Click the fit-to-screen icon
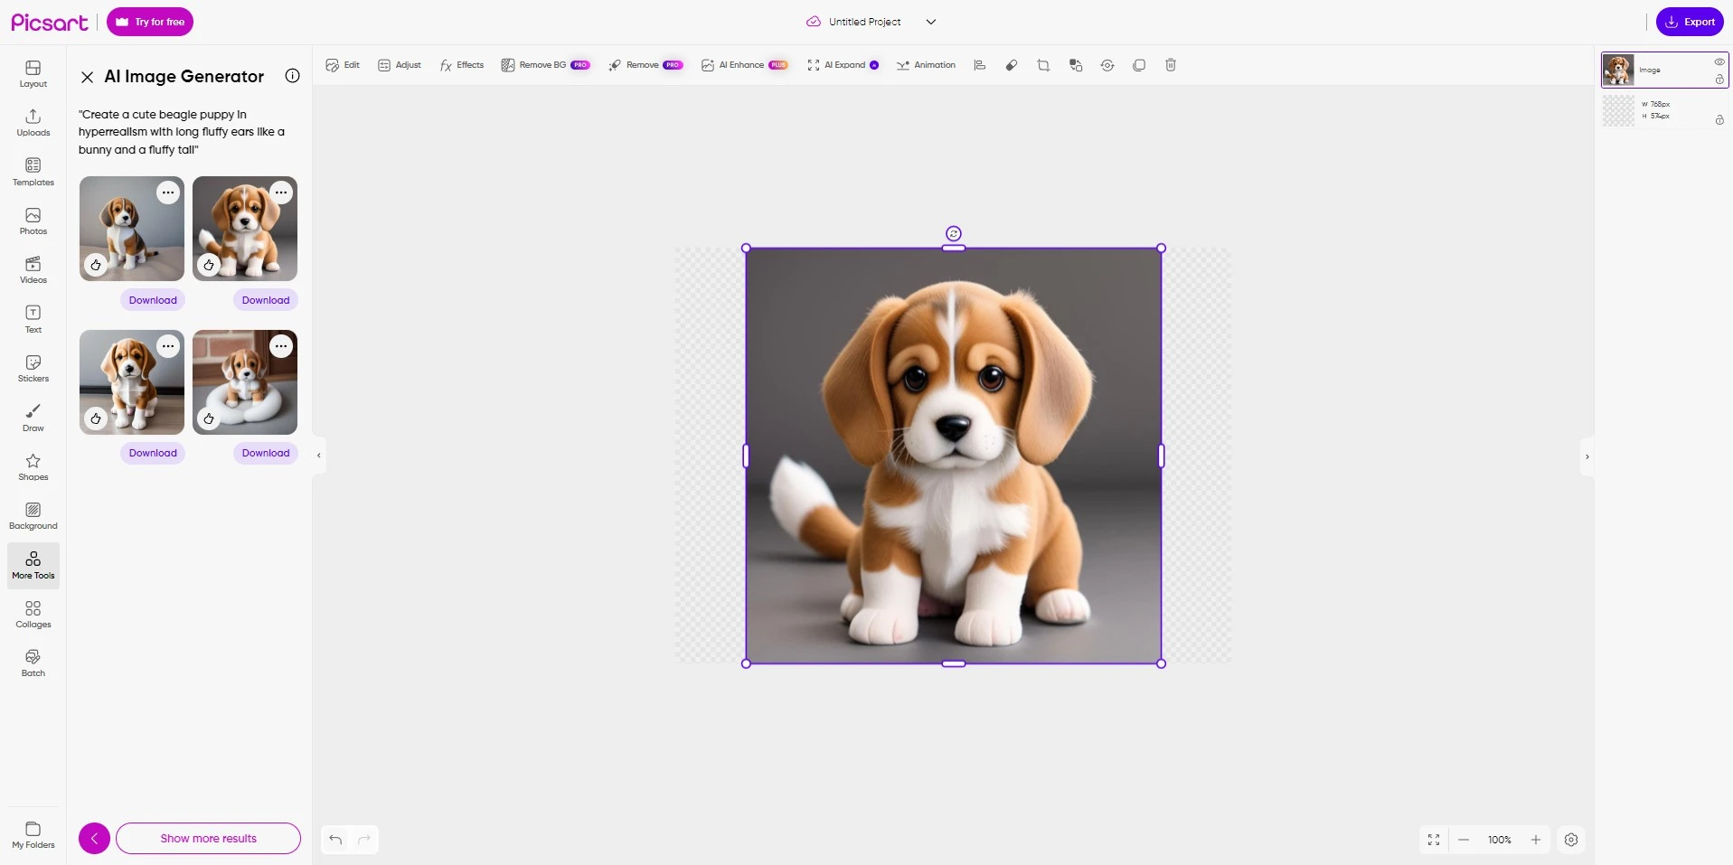 (1434, 840)
